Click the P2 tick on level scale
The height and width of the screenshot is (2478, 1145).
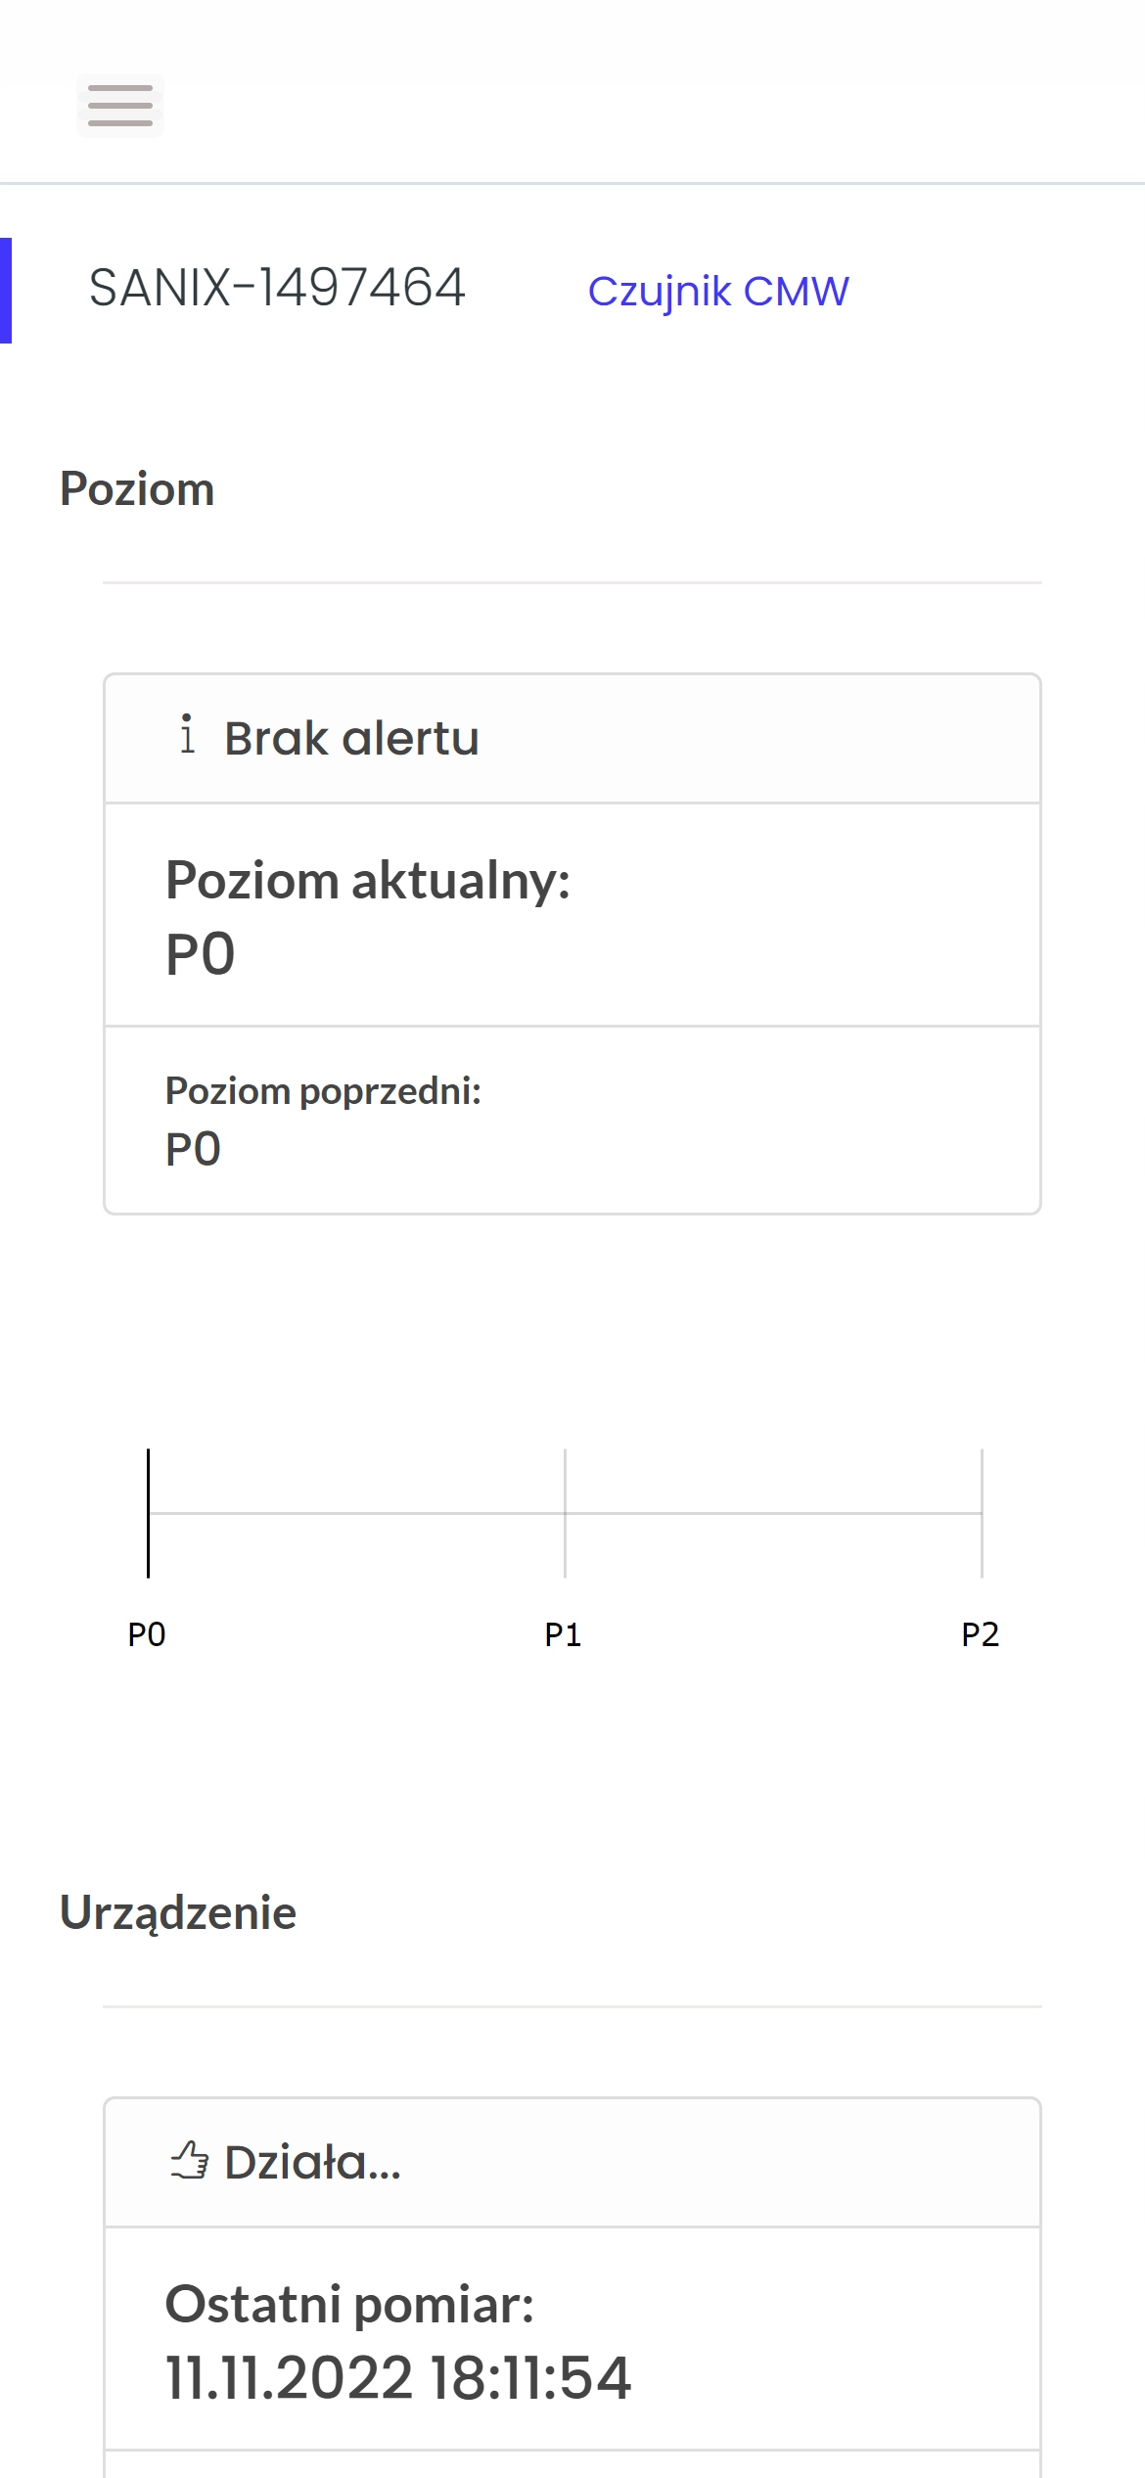pos(982,1513)
